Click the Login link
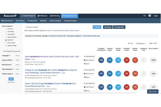The width and height of the screenshot is (161, 107). [x=156, y=16]
